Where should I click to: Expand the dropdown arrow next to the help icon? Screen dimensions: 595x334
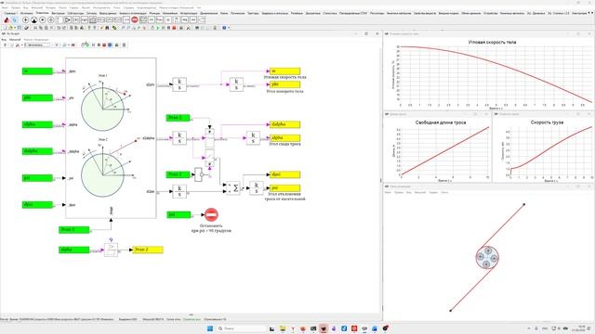[x=229, y=28]
